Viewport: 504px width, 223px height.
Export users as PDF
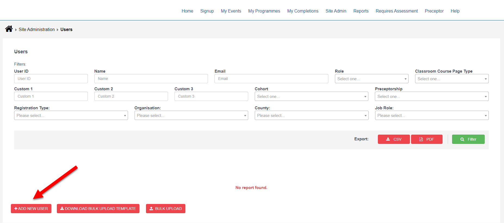coord(427,139)
